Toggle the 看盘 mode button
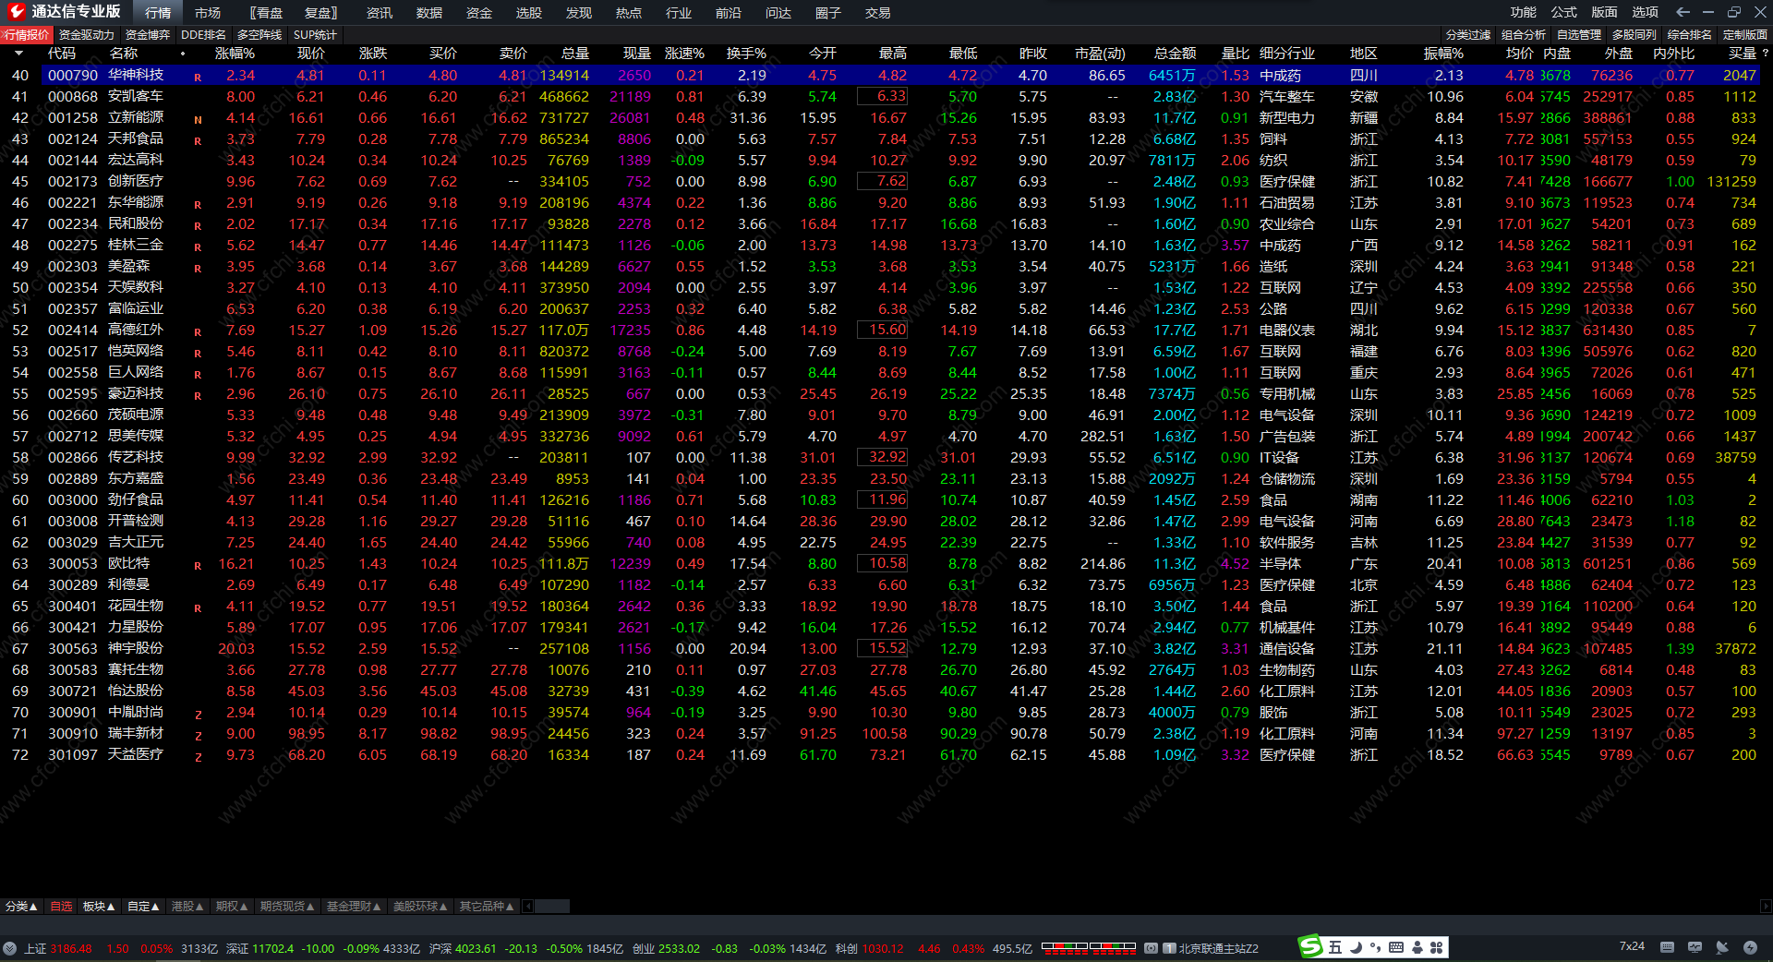1773x962 pixels. [x=266, y=13]
